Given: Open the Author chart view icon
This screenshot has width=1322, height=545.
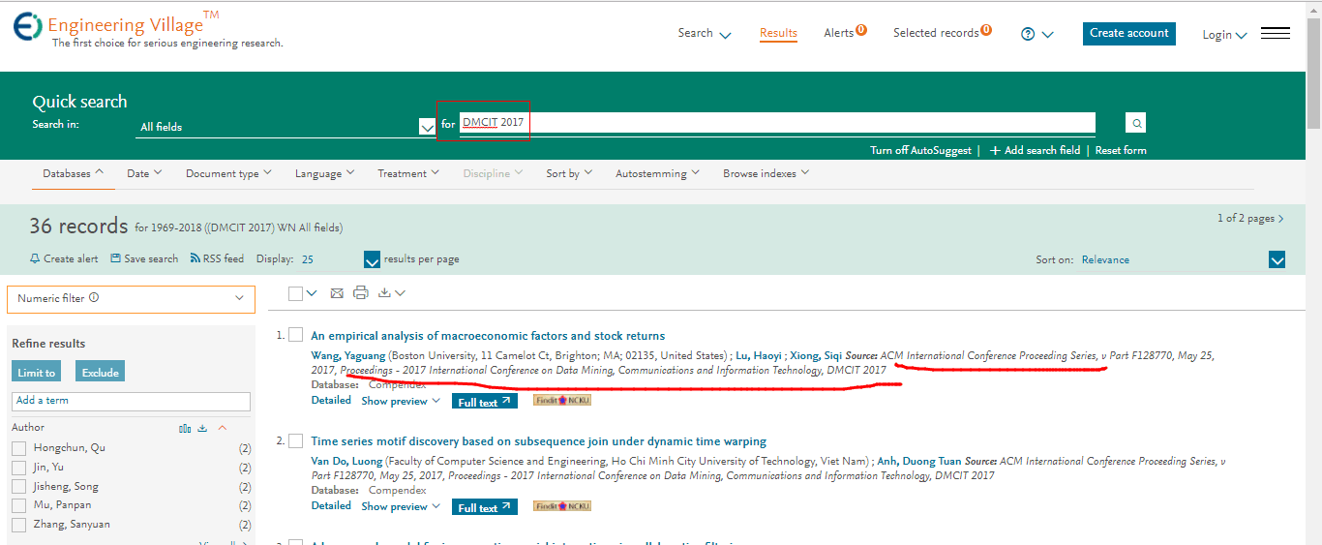Looking at the screenshot, I should (185, 428).
